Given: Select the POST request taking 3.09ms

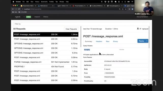Looking at the screenshot, I should click(x=46, y=57).
